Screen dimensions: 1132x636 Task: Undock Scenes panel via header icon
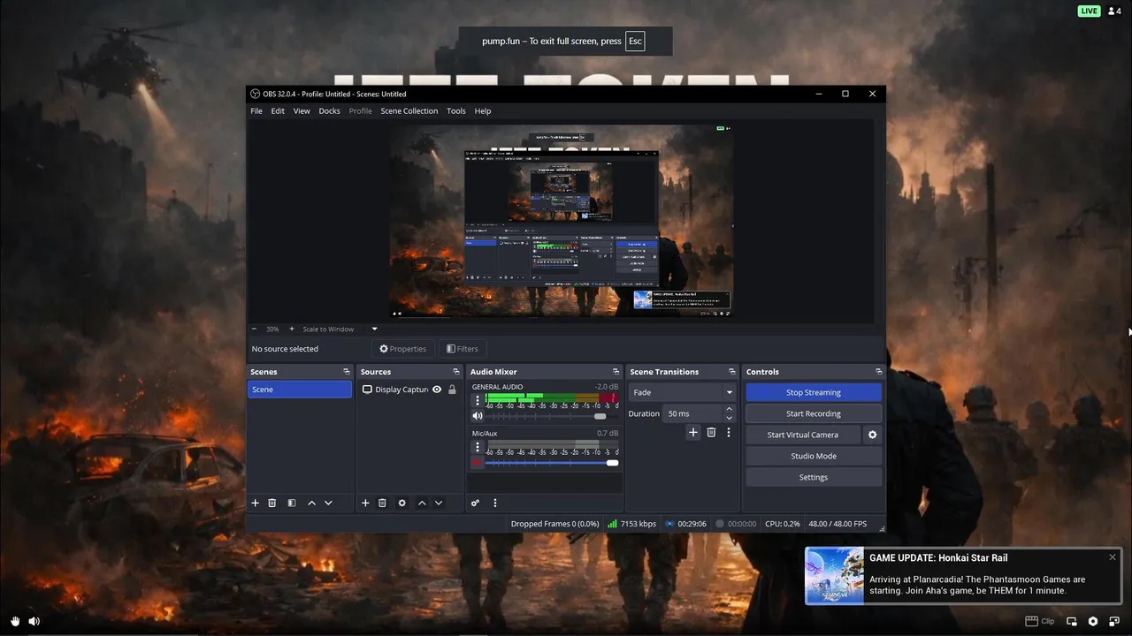(x=347, y=372)
